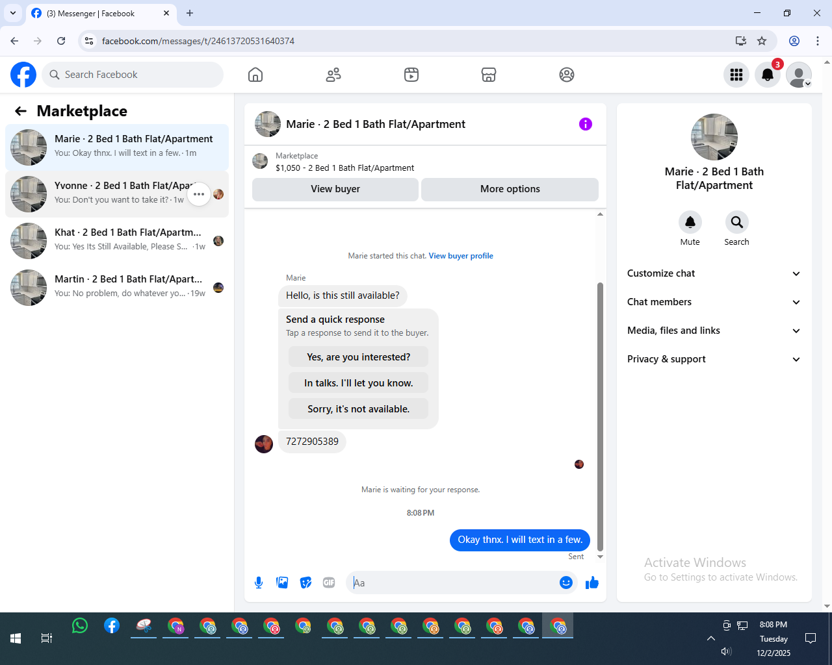Image resolution: width=832 pixels, height=665 pixels.
Task: Expand Chat members section
Action: [714, 302]
